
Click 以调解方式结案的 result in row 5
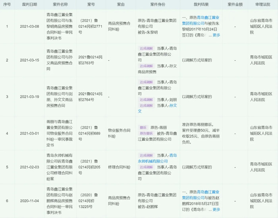(x=197, y=167)
